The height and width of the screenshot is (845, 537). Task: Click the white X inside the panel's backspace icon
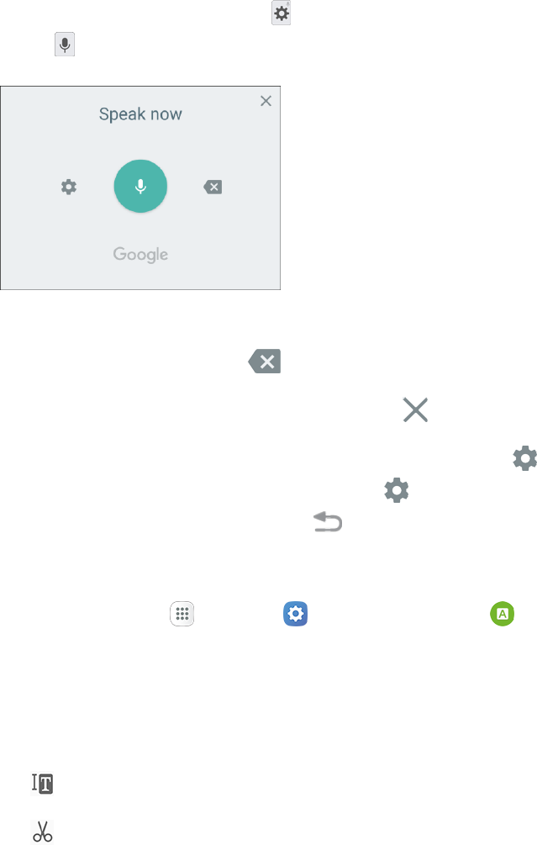[x=214, y=187]
